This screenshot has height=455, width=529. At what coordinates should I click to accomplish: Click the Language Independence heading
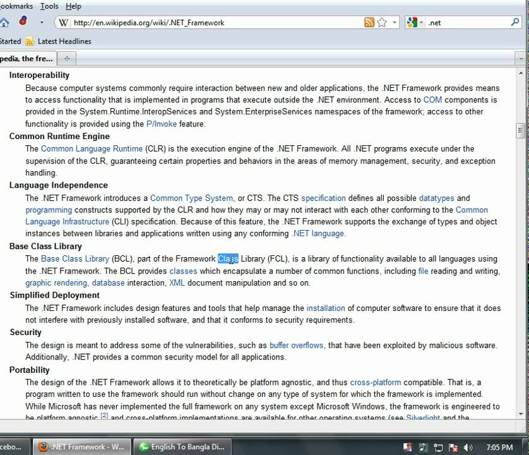(x=59, y=185)
